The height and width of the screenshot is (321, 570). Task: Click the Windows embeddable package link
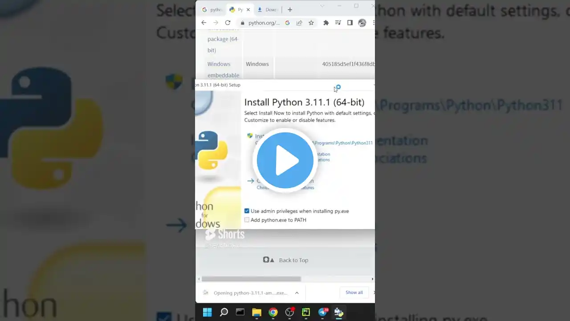click(223, 70)
